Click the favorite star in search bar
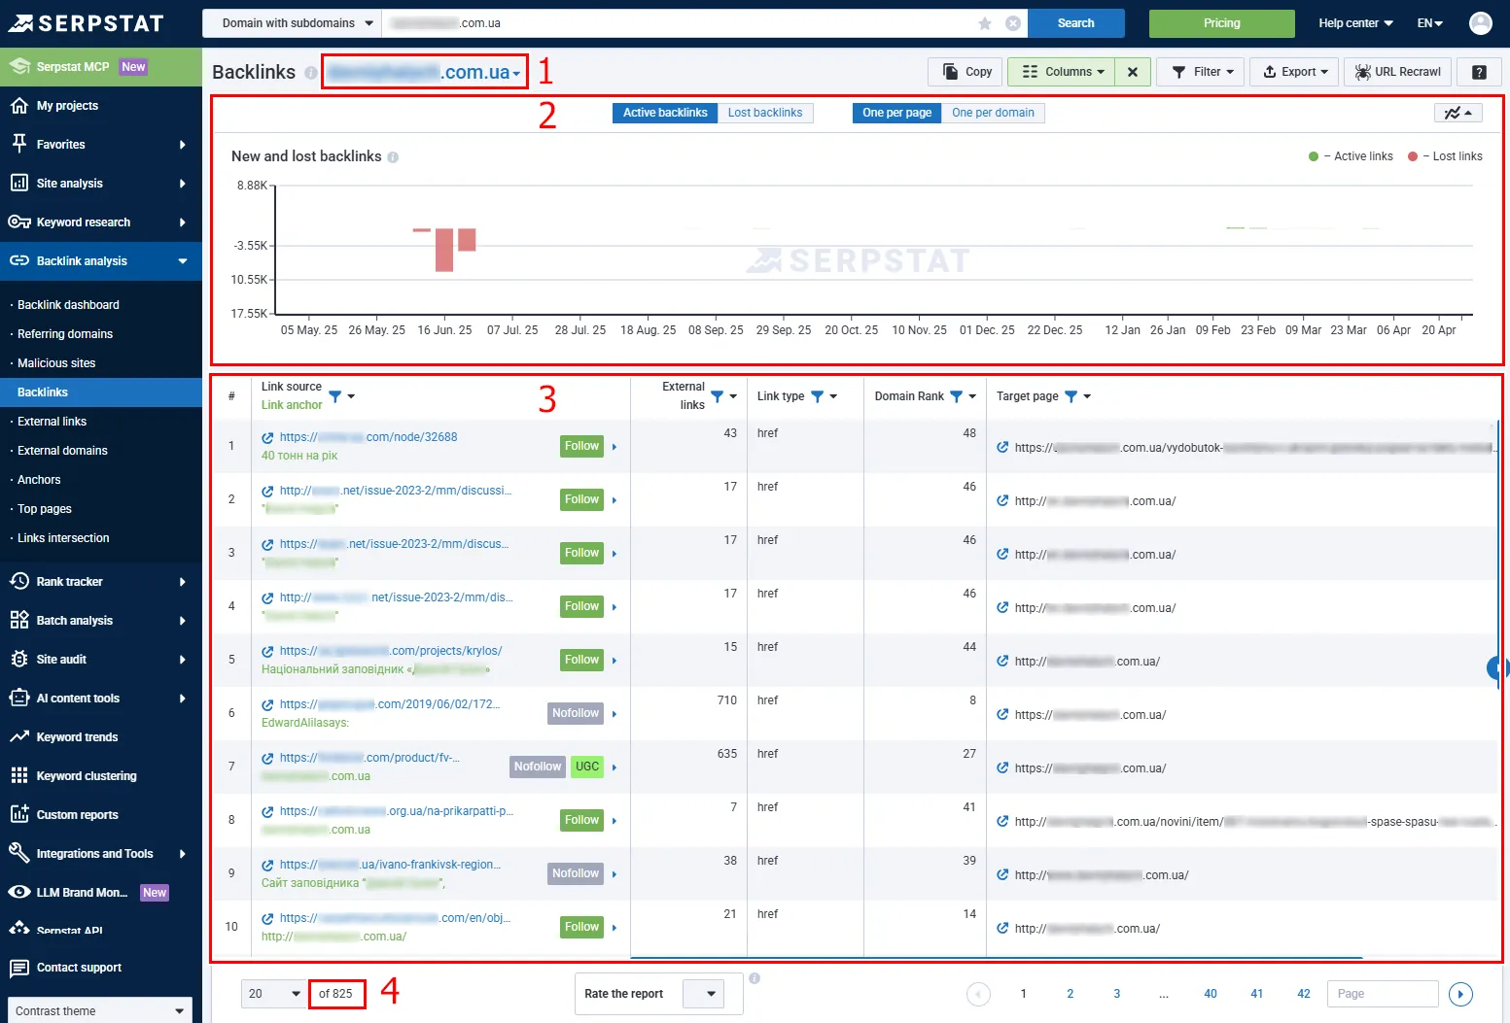 (985, 23)
